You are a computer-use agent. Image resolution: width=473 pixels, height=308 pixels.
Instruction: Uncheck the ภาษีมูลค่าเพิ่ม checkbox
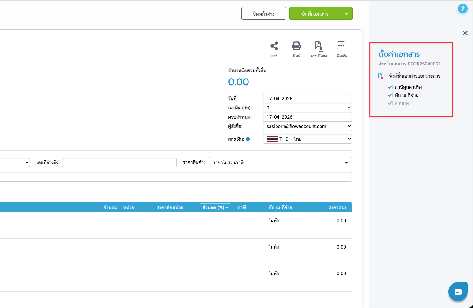[390, 87]
